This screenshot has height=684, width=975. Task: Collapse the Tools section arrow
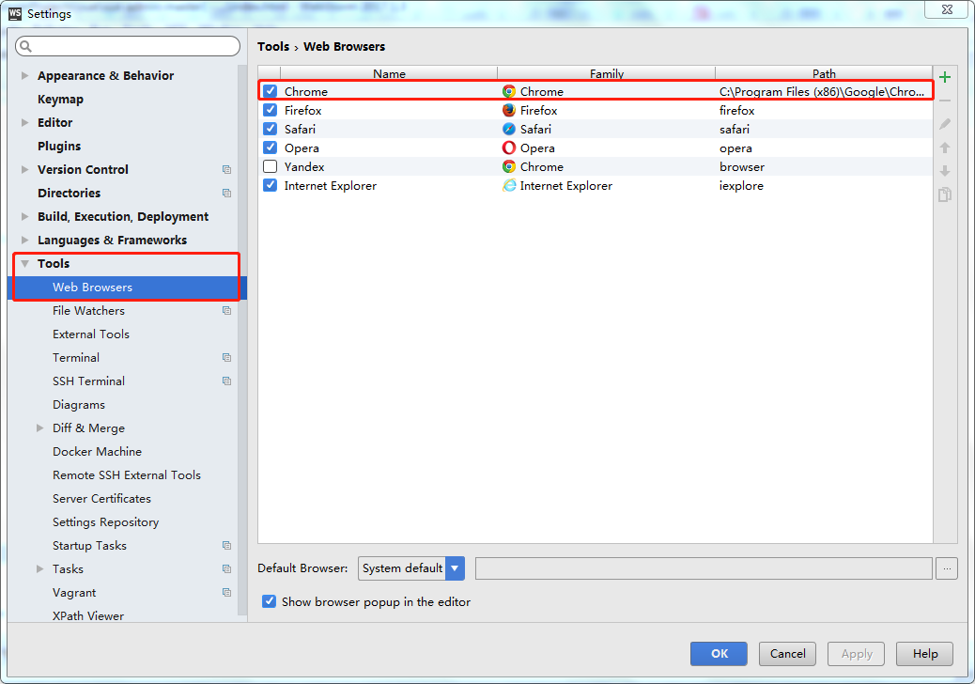(x=24, y=264)
